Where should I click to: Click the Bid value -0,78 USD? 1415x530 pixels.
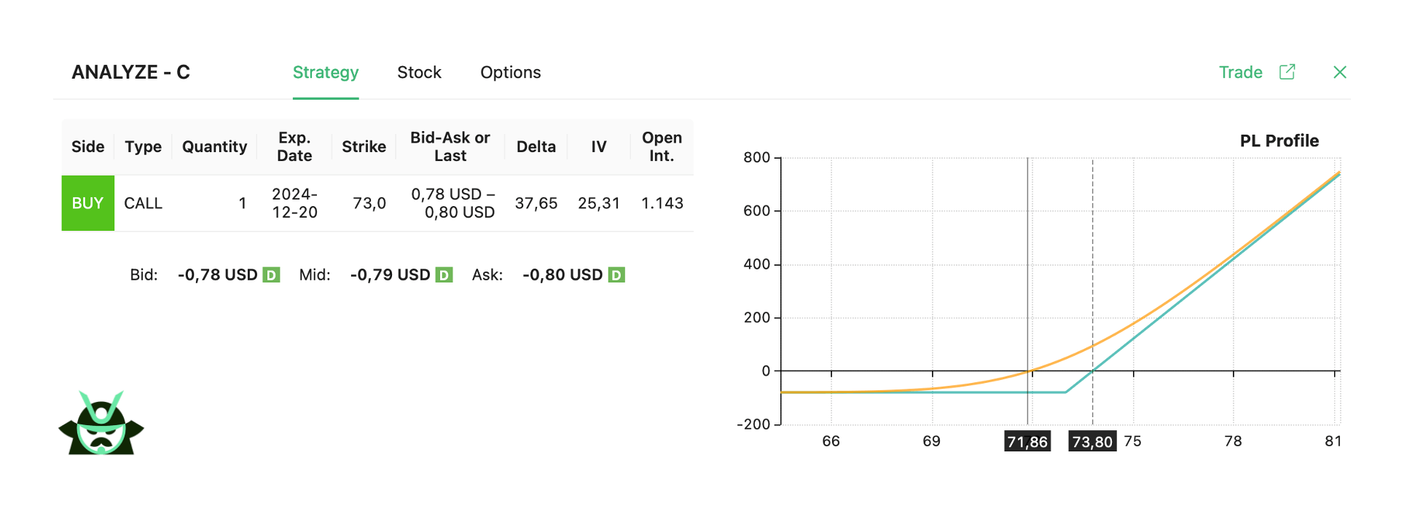(x=217, y=275)
